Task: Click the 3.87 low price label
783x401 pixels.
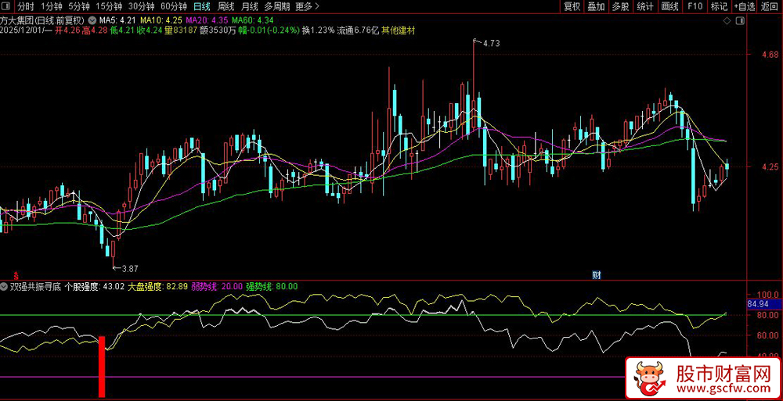Action: pos(130,269)
